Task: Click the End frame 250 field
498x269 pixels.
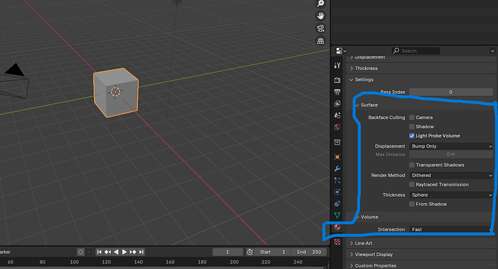Action: point(309,252)
